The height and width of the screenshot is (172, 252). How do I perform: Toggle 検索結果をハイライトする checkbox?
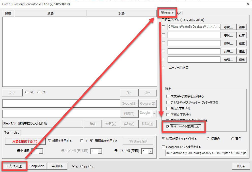point(163,139)
